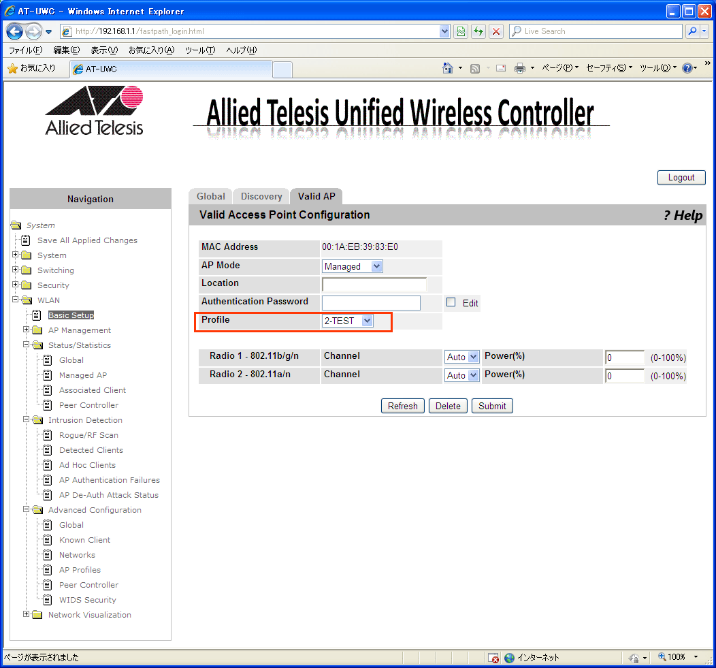Stop loading with the red X icon
This screenshot has width=716, height=668.
click(496, 31)
